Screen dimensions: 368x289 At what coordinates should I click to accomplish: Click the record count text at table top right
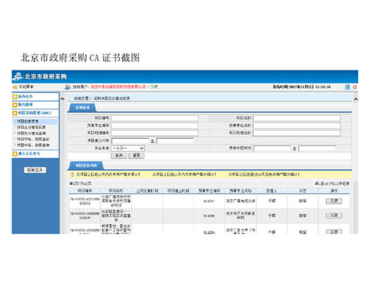point(332,183)
